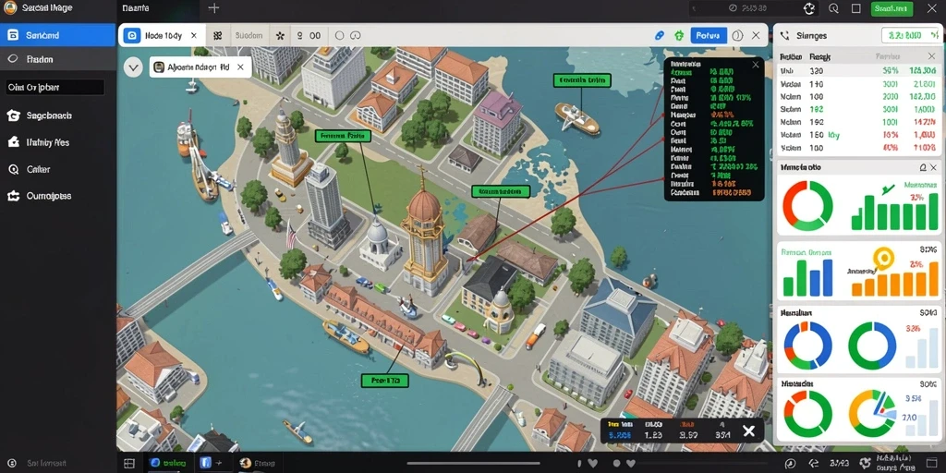Click the circular refresh icon in top bar
This screenshot has width=946, height=473.
point(809,8)
